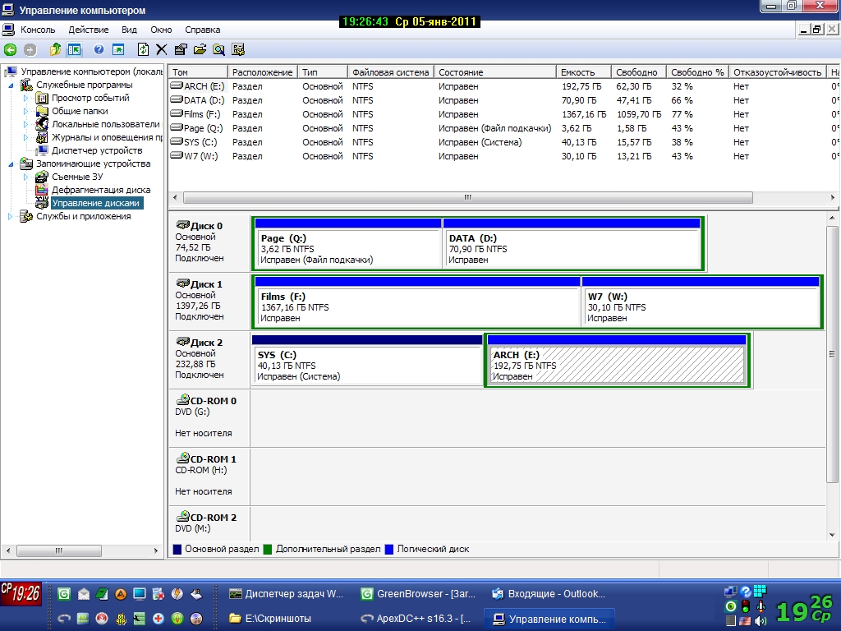Expand the Службы и приложения node
This screenshot has width=841, height=631.
(x=11, y=216)
